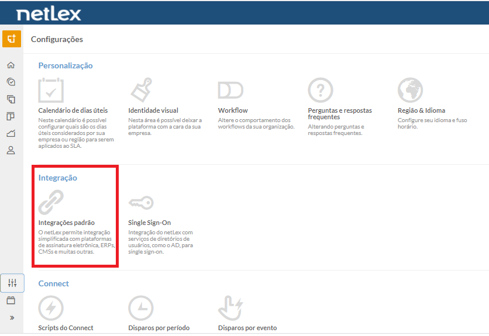Expand the sidebar with double chevron
This screenshot has height=336, width=489.
[x=12, y=318]
